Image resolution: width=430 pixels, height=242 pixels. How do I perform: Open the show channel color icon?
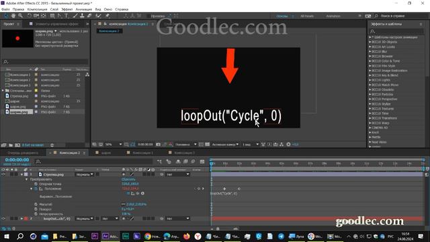tap(171, 145)
